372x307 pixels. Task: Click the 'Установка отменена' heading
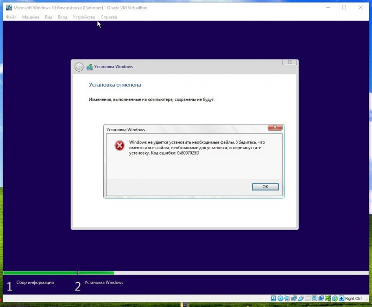115,85
